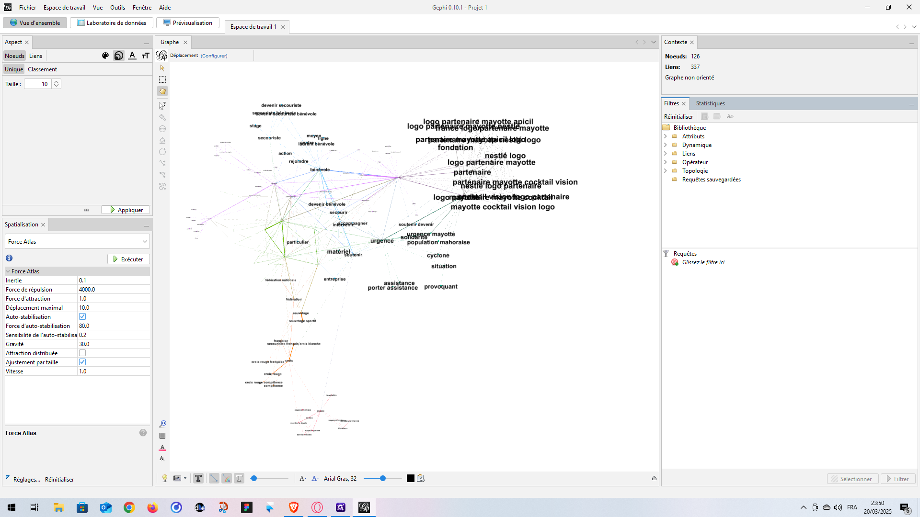Expand the Topologie filter folder

(665, 171)
